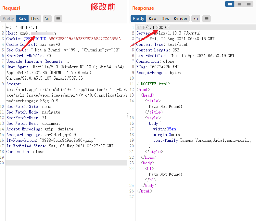Click response 'Connection: close' line
256x221 pixels.
pos(155,61)
